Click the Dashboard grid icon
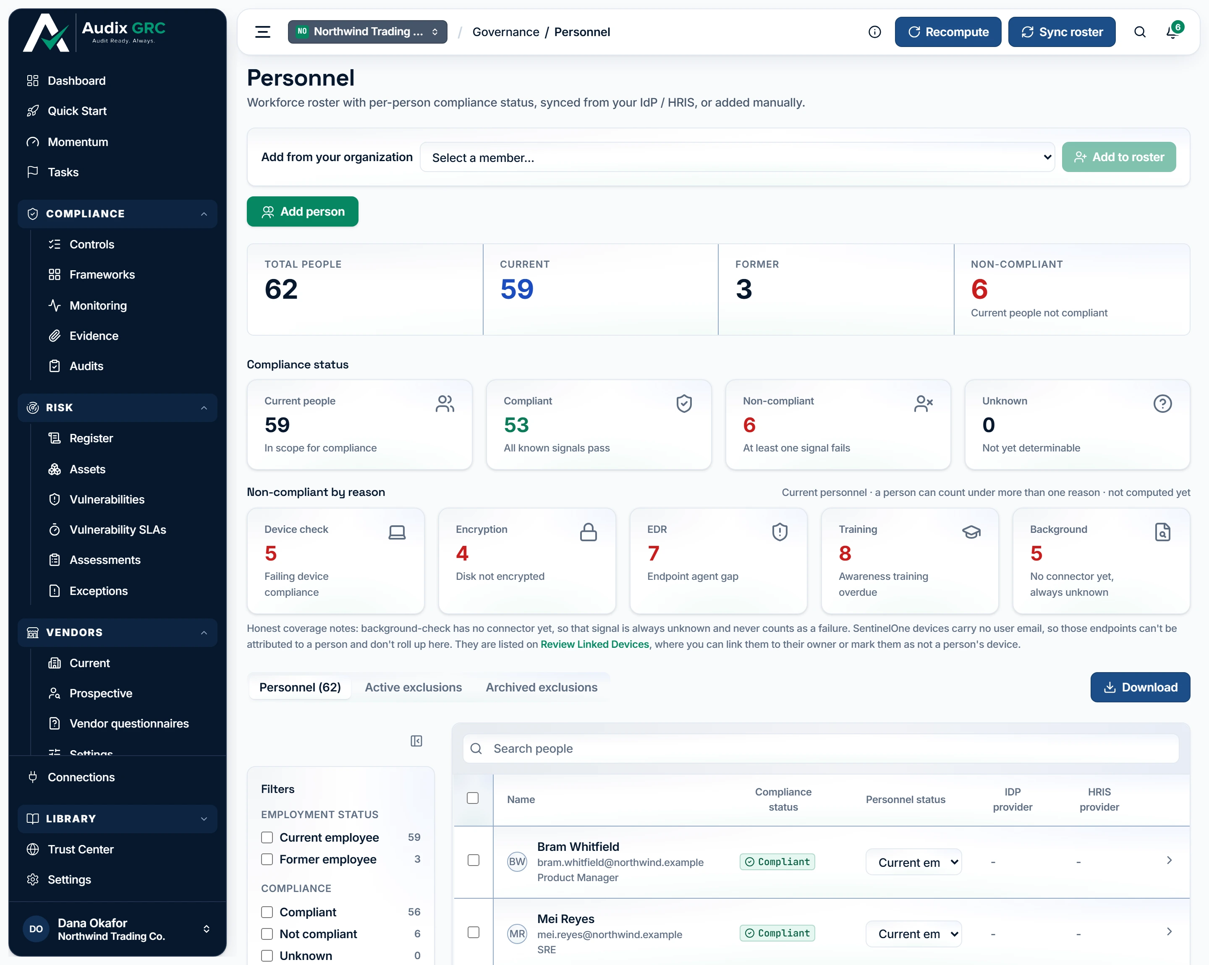1209x965 pixels. 32,81
